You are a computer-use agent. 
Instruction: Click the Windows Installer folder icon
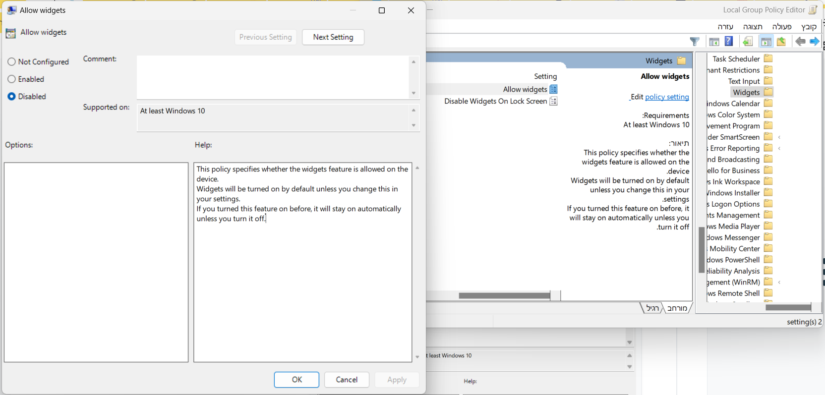click(x=768, y=192)
